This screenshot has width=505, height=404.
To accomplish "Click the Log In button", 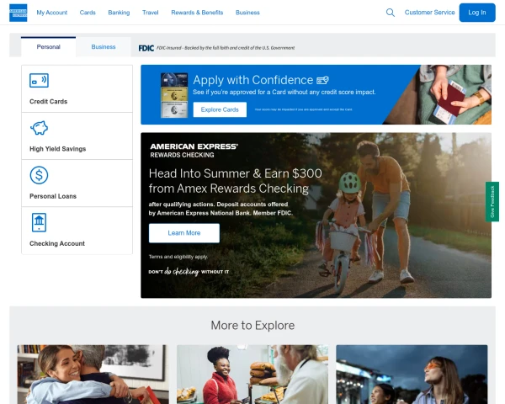I will [477, 13].
